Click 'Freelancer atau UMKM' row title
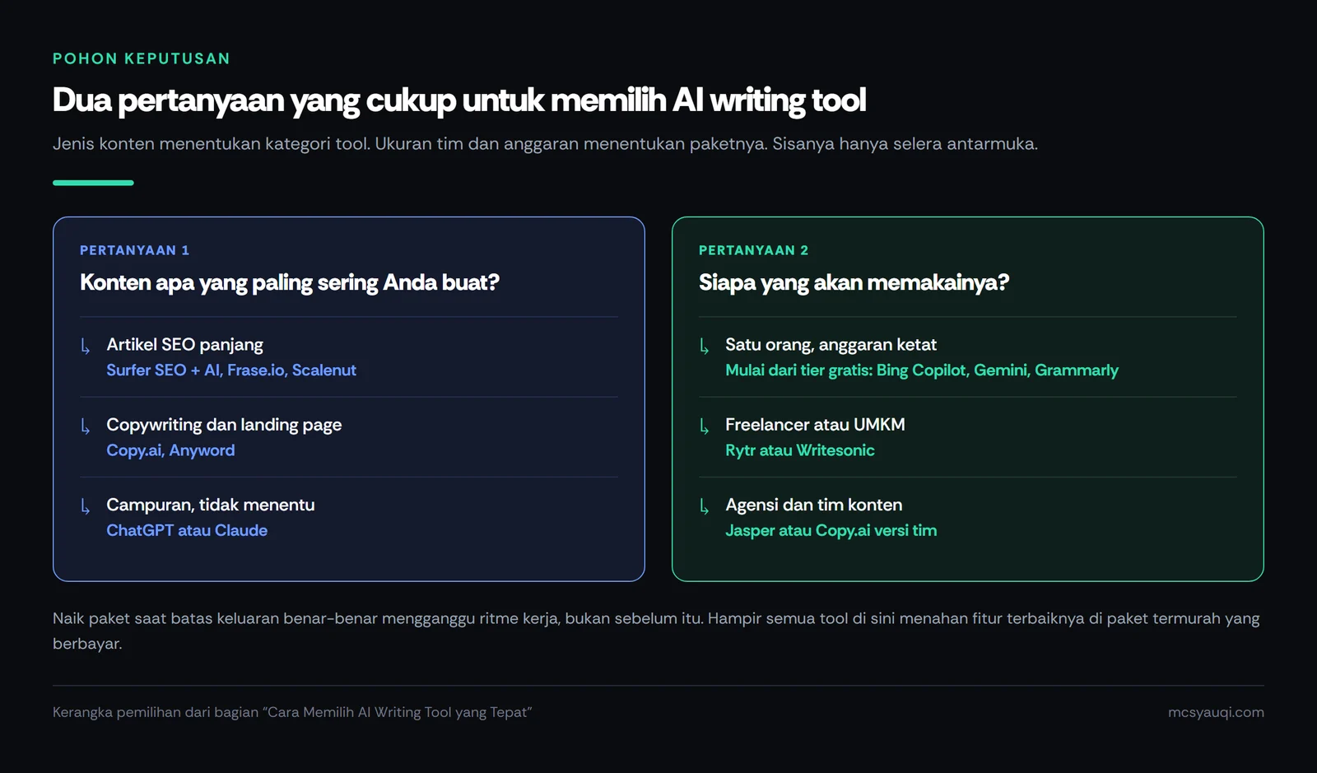1317x773 pixels. coord(815,425)
